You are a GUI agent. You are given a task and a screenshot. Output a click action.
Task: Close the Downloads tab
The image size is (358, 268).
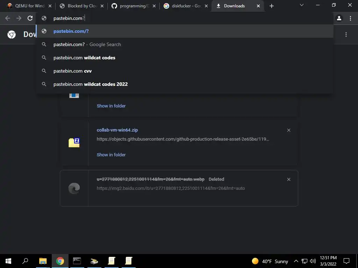click(258, 6)
